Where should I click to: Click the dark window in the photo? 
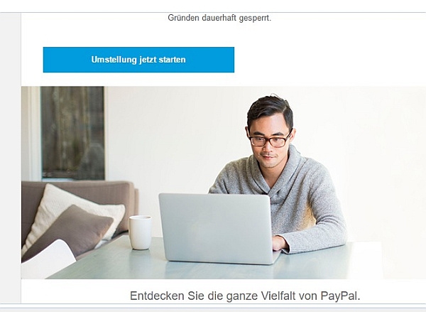[72, 133]
